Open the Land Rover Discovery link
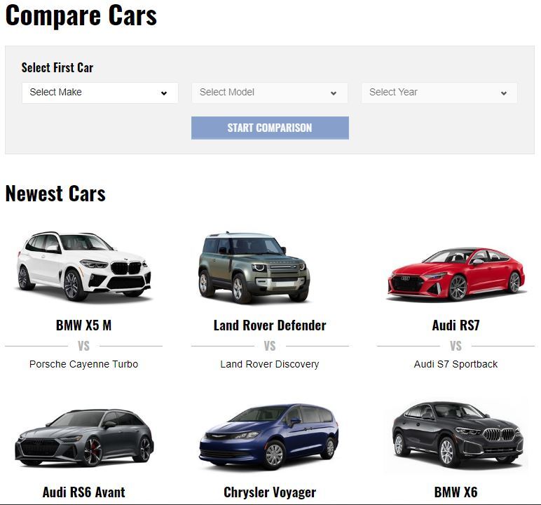The image size is (541, 505). point(270,364)
